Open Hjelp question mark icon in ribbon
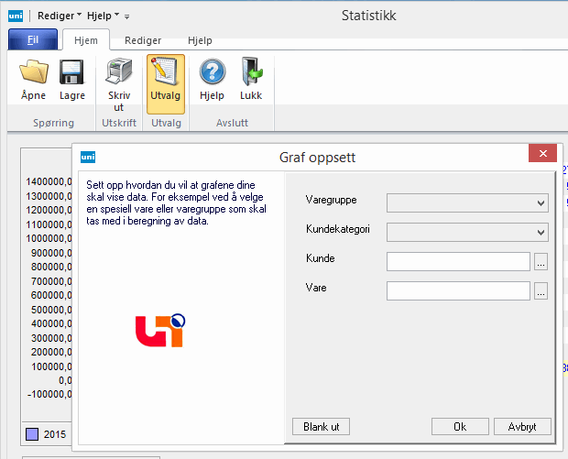This screenshot has width=568, height=459. [x=213, y=72]
